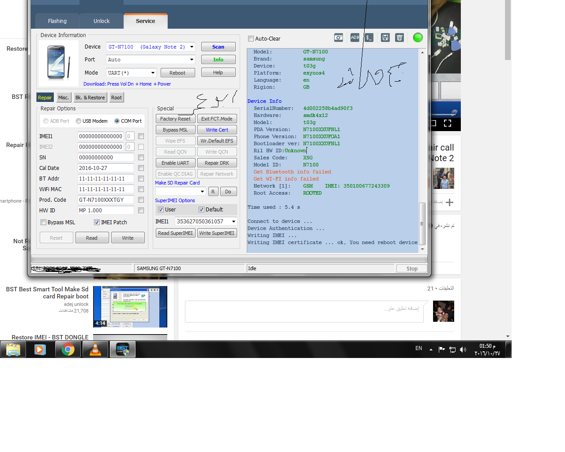The image size is (565, 452).
Task: Select the USB Modem radio option
Action: click(x=79, y=121)
